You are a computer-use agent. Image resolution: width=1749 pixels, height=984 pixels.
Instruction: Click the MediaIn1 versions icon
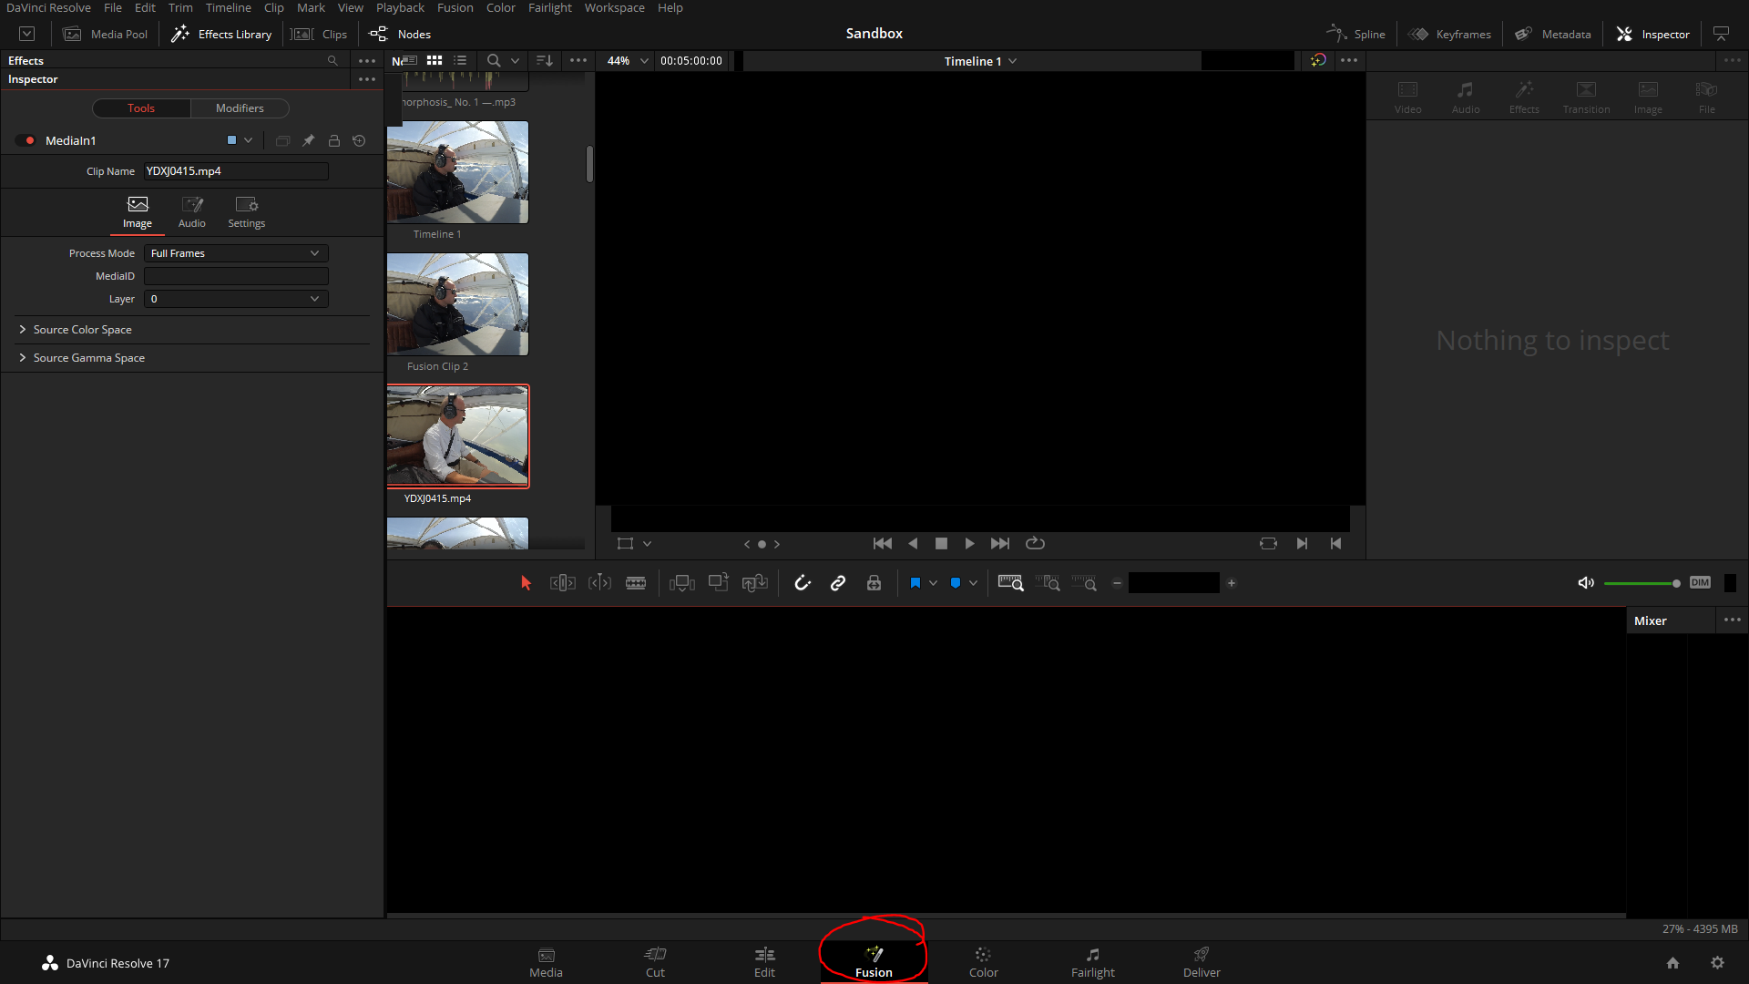[x=282, y=140]
